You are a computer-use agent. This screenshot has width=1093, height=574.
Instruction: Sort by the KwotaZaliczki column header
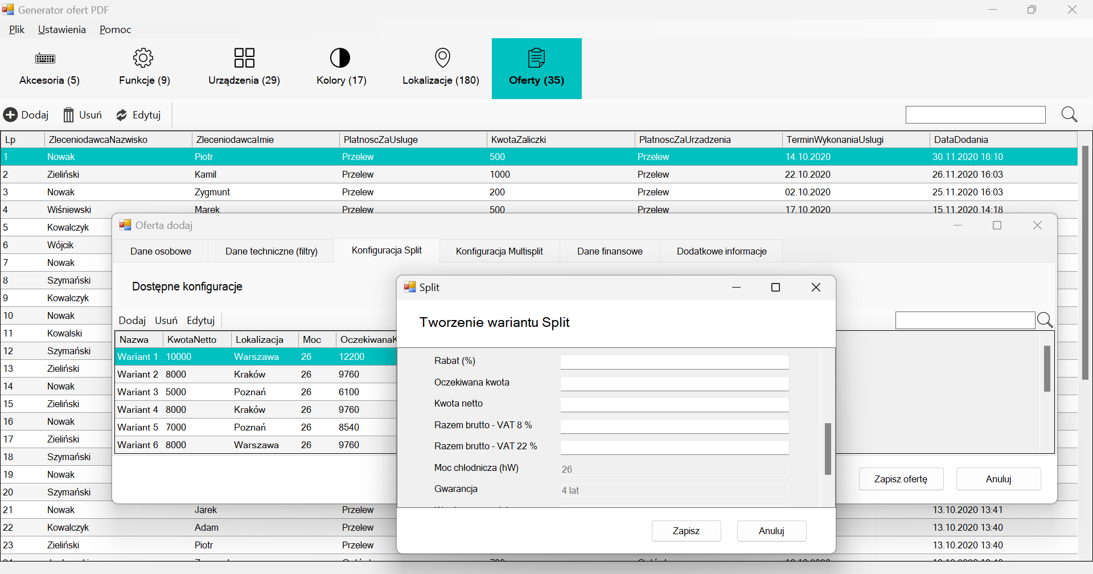(x=561, y=140)
